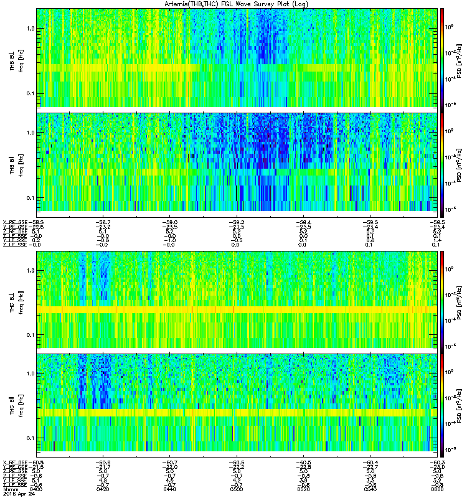Click THC Y_RE_GSE value -21.5
The height and width of the screenshot is (498, 467).
[36, 467]
